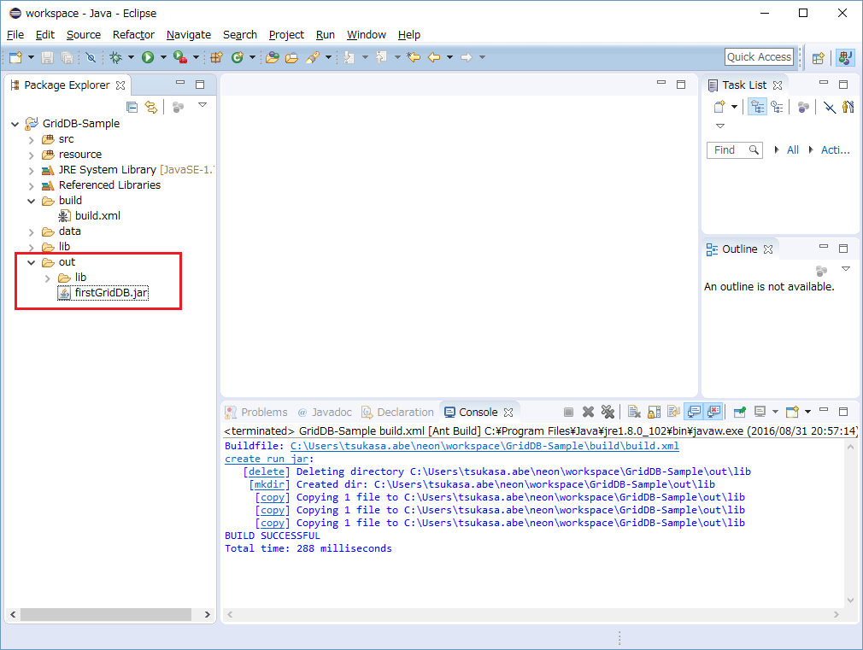
Task: Click the Clear Console icon
Action: pos(634,412)
